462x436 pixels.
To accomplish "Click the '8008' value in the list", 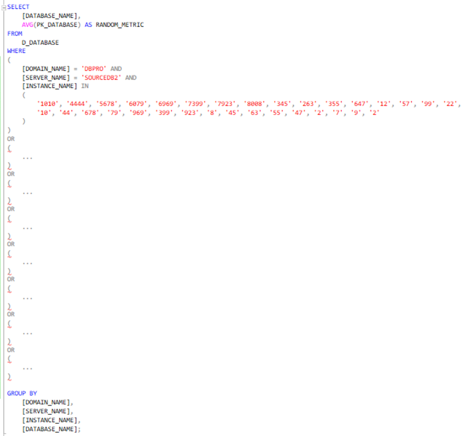I will [254, 104].
